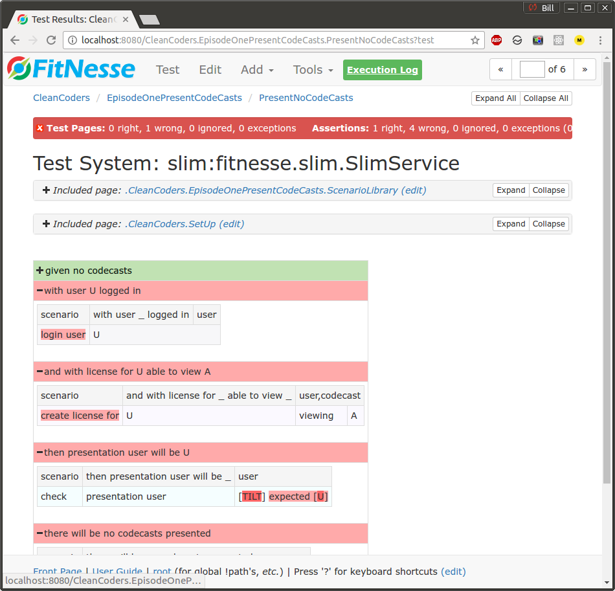Click the back navigation arrow icon

tap(14, 39)
